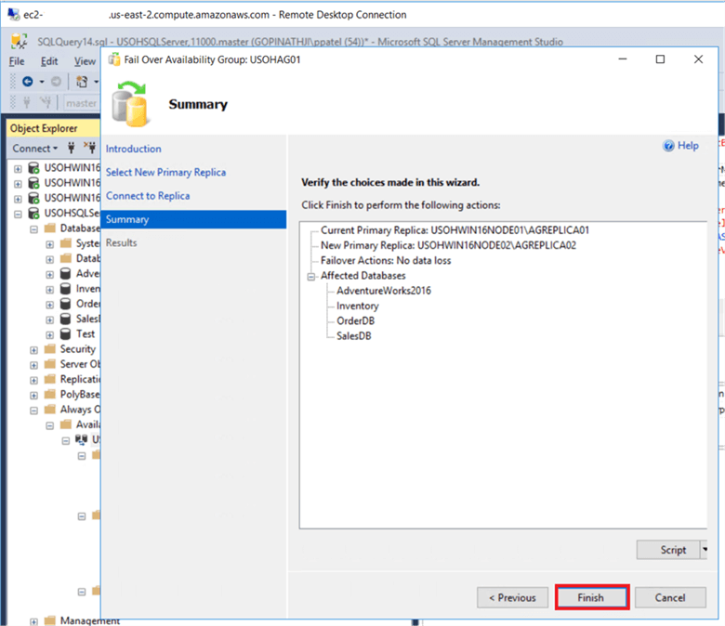Click the Finish button in the wizard
Screen dimensions: 725x626
pos(591,597)
